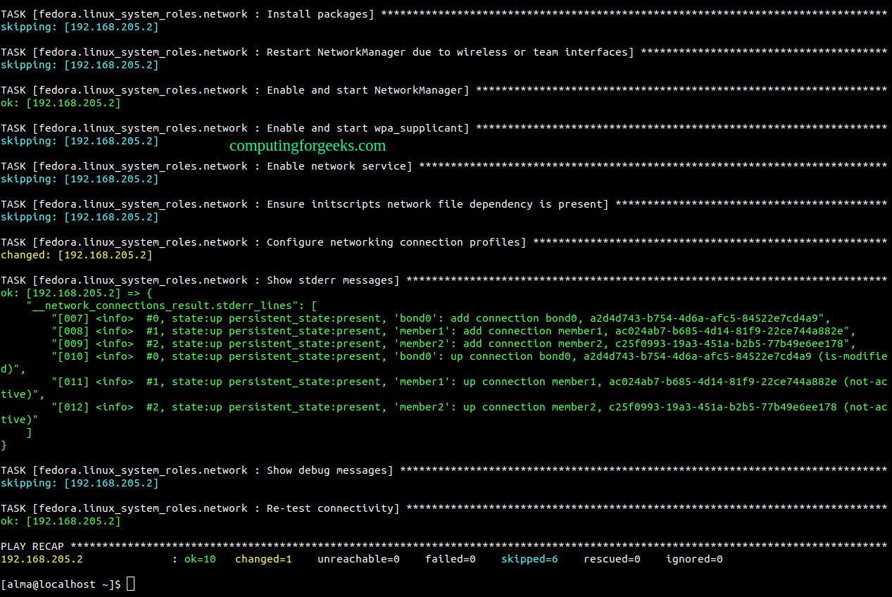Click host IP 192.168.205.2 in recap row
Image resolution: width=892 pixels, height=597 pixels.
click(x=42, y=559)
